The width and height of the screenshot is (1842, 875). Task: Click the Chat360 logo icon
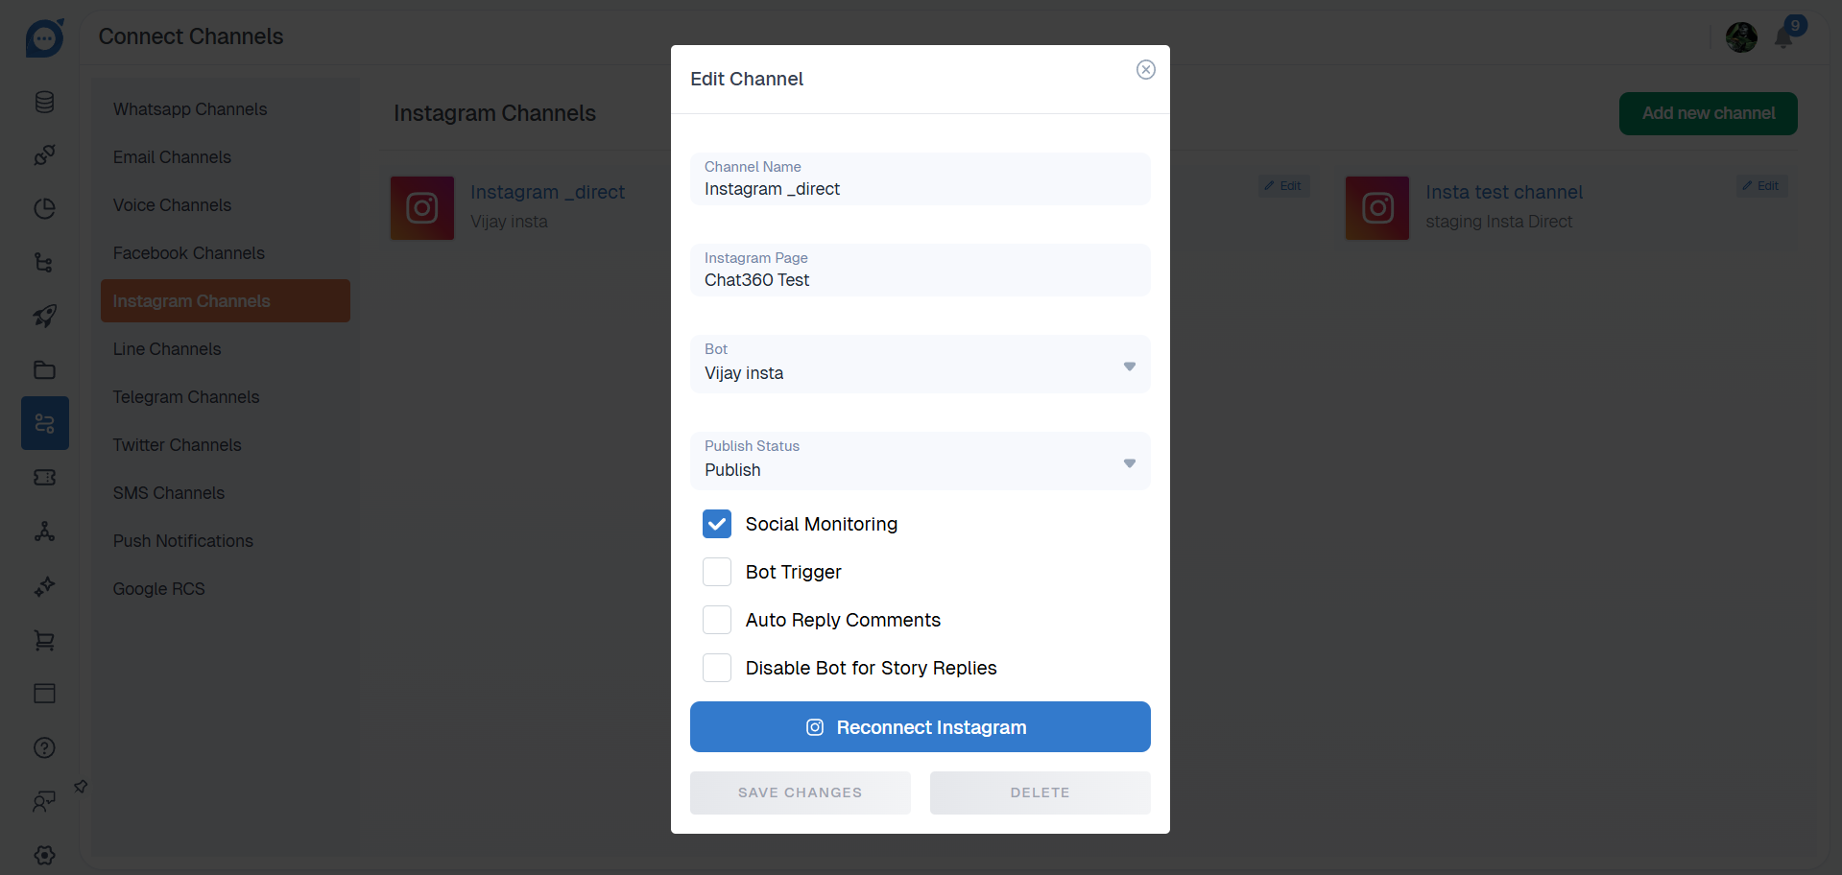pos(45,37)
